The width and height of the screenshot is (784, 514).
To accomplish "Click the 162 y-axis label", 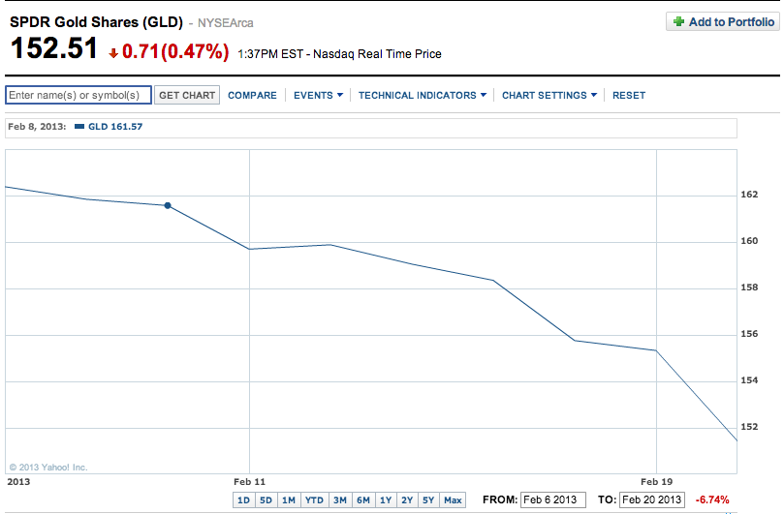I will click(x=749, y=195).
